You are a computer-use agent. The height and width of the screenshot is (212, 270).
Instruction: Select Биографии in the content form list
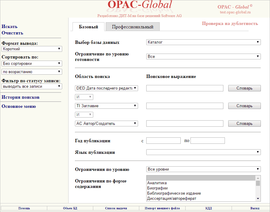[201, 188]
